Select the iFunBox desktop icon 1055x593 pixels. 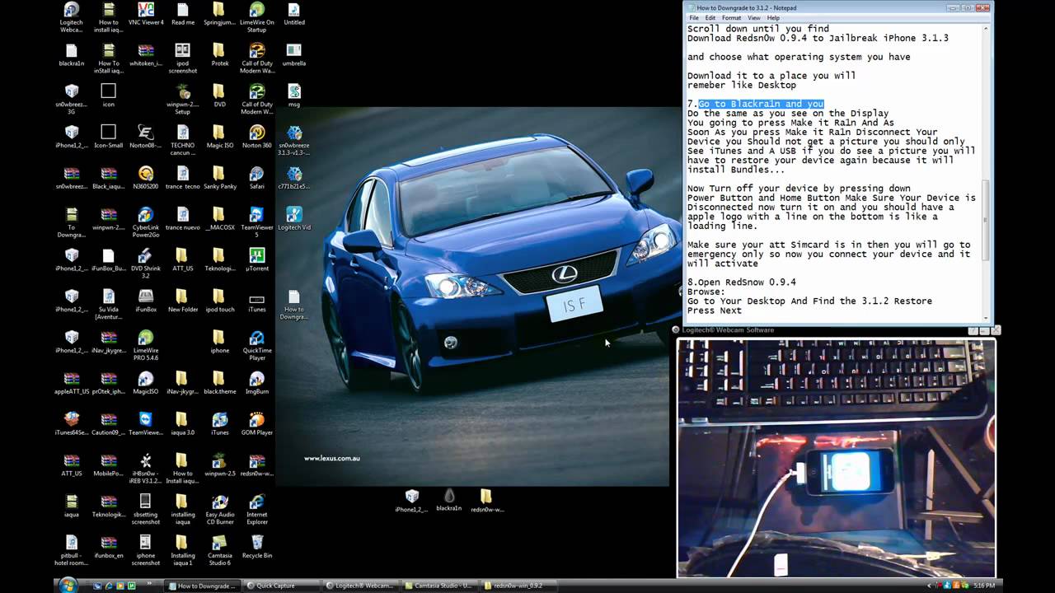[146, 301]
